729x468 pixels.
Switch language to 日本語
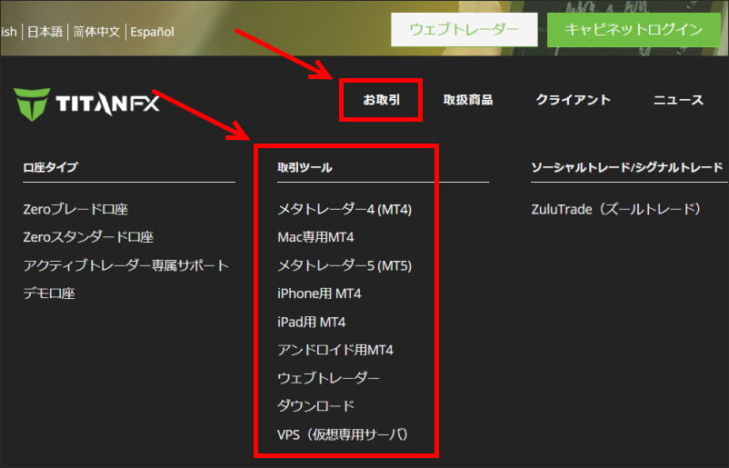pos(45,32)
